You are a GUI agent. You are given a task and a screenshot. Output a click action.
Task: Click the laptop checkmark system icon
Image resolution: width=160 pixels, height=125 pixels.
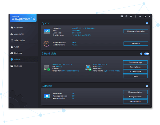coord(47,31)
